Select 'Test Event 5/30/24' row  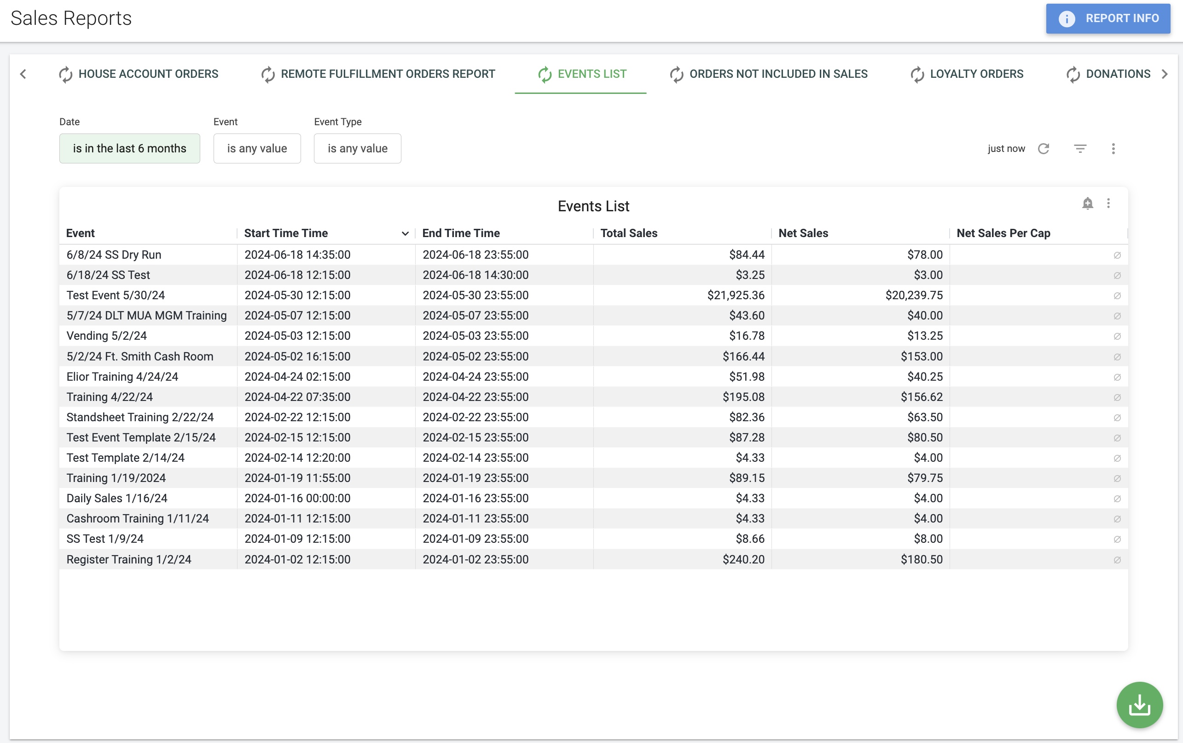point(148,296)
